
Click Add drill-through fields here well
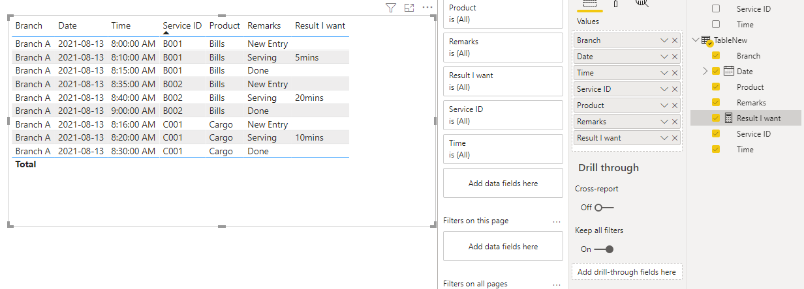click(626, 272)
